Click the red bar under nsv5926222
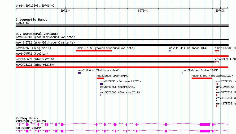 point(122,67)
